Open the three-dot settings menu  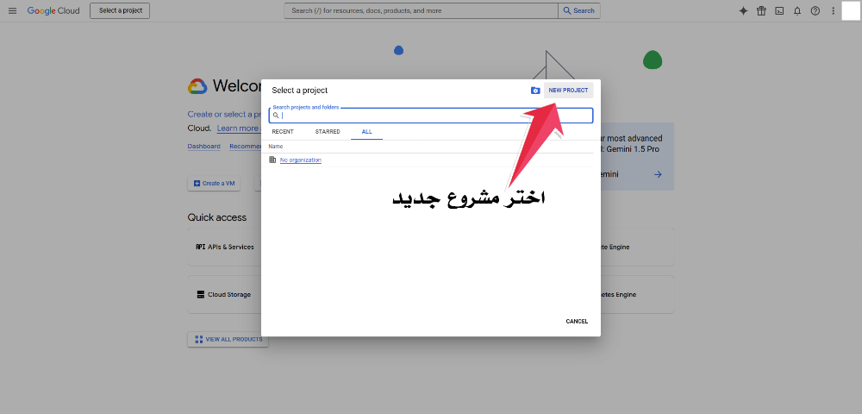coord(834,10)
